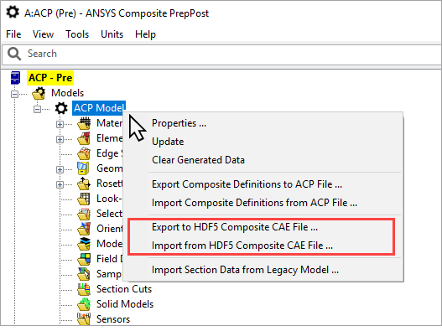The image size is (442, 331).
Task: Select Import Section Data from Legacy Model
Action: tap(245, 270)
